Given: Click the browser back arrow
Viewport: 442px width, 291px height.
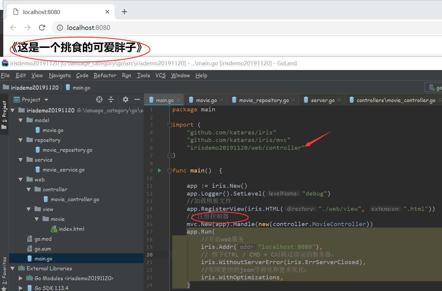Looking at the screenshot, I should pos(13,28).
